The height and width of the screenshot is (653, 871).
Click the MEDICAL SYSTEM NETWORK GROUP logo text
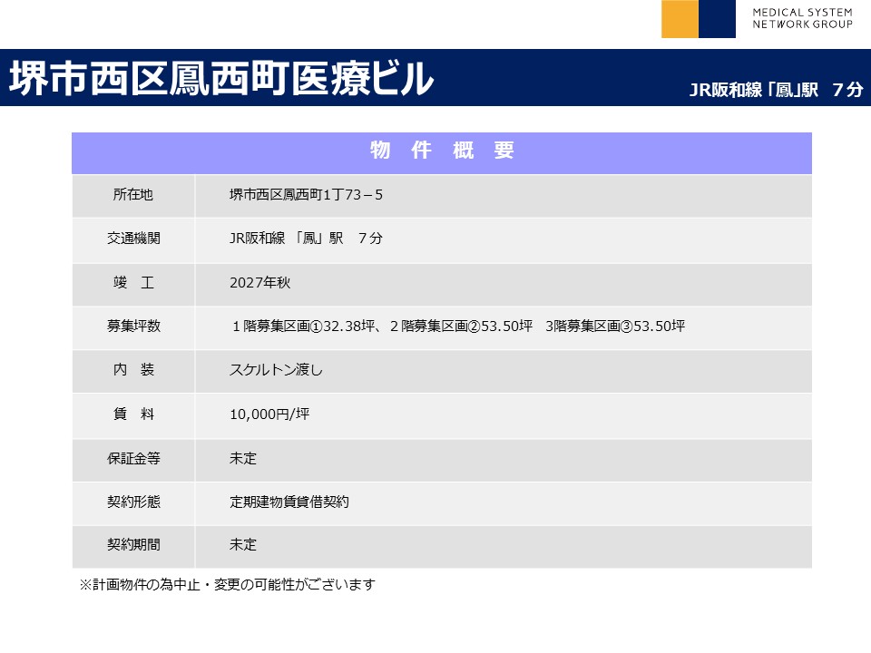[802, 18]
